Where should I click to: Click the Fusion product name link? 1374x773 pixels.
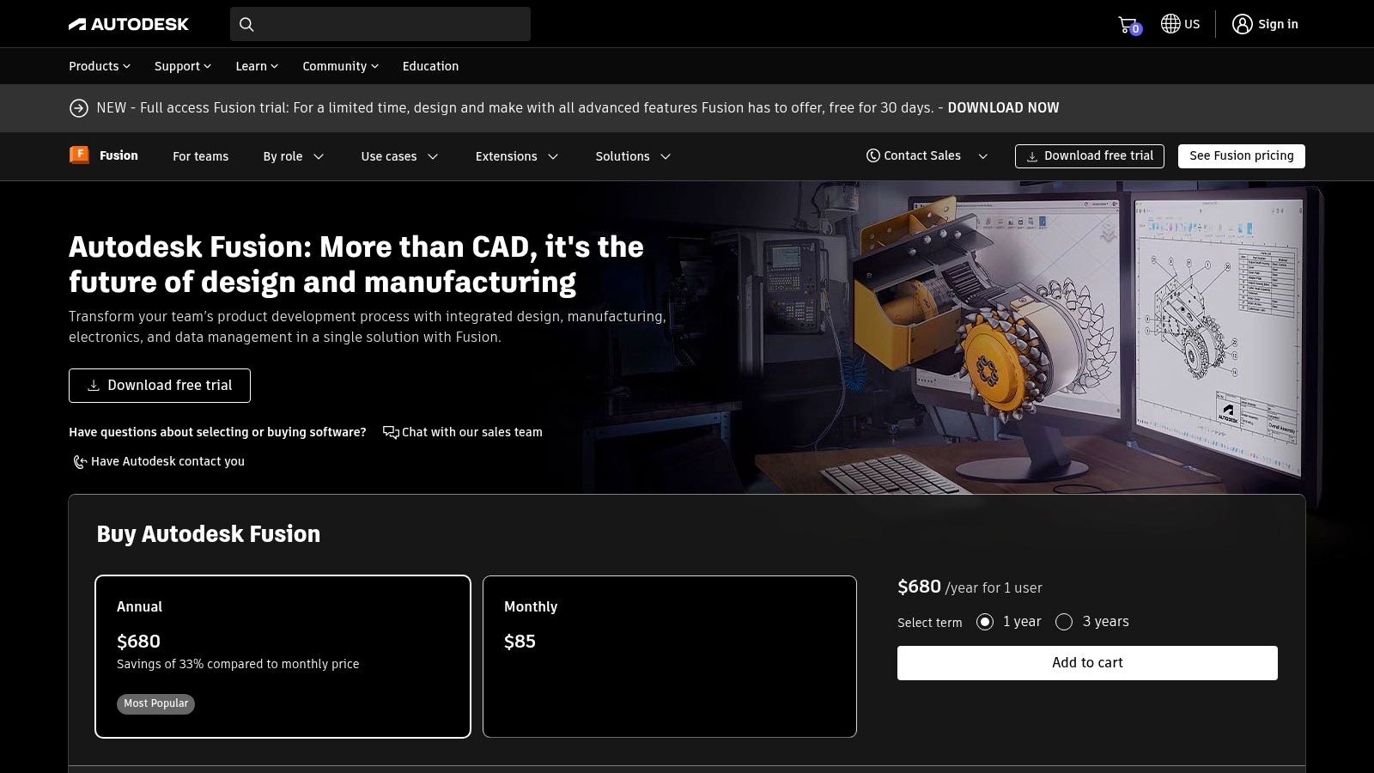[119, 155]
